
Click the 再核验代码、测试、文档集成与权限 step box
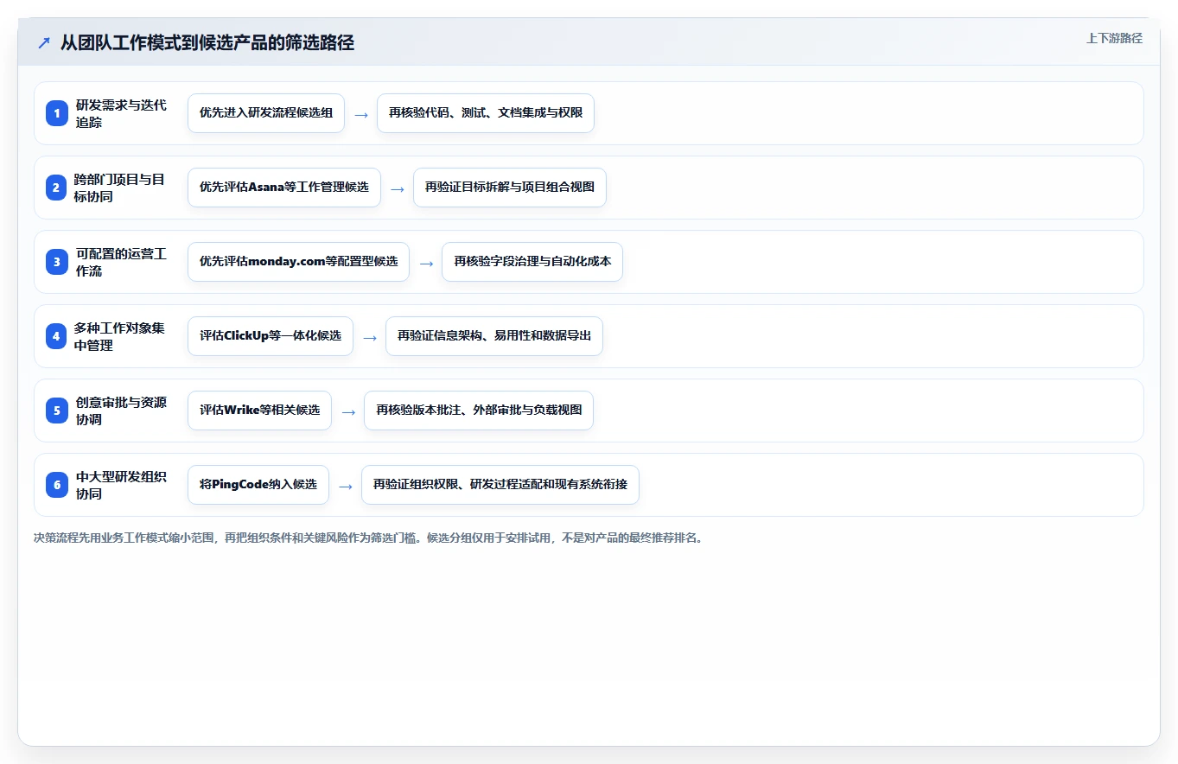(x=486, y=113)
